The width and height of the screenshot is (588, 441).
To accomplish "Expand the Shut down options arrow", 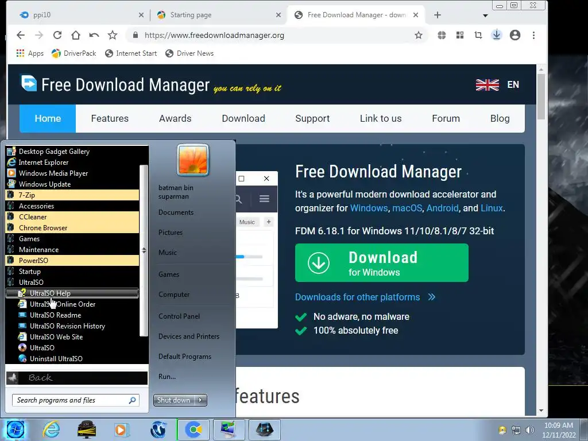I will point(201,400).
